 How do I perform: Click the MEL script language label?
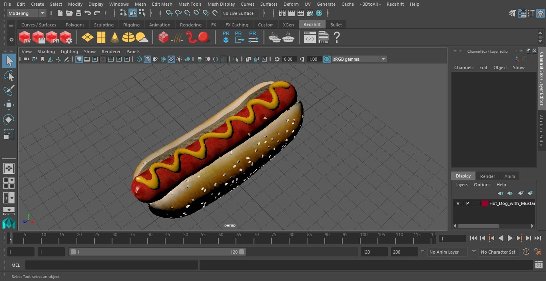point(16,265)
